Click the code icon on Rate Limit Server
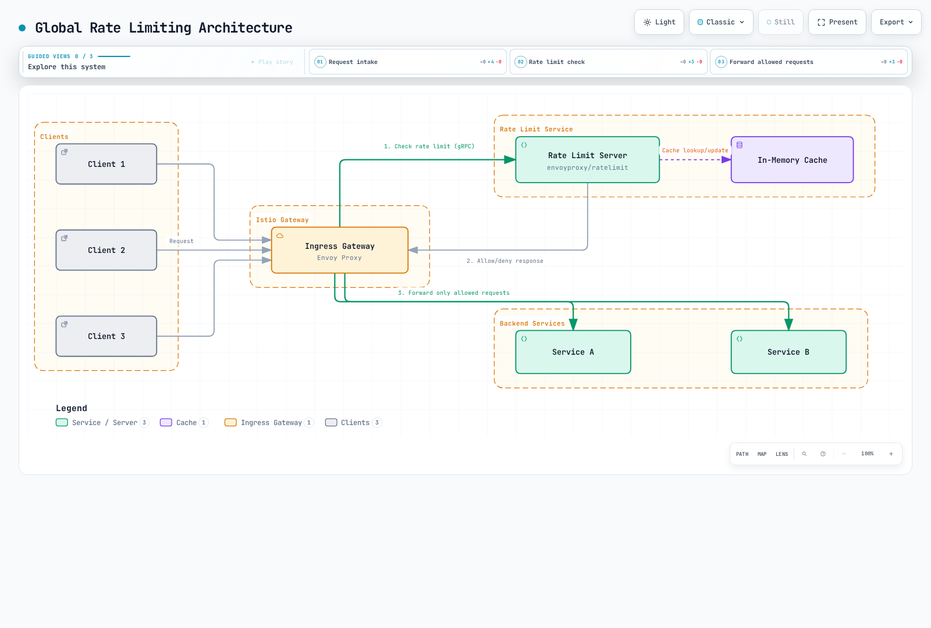The height and width of the screenshot is (628, 931). [x=524, y=145]
